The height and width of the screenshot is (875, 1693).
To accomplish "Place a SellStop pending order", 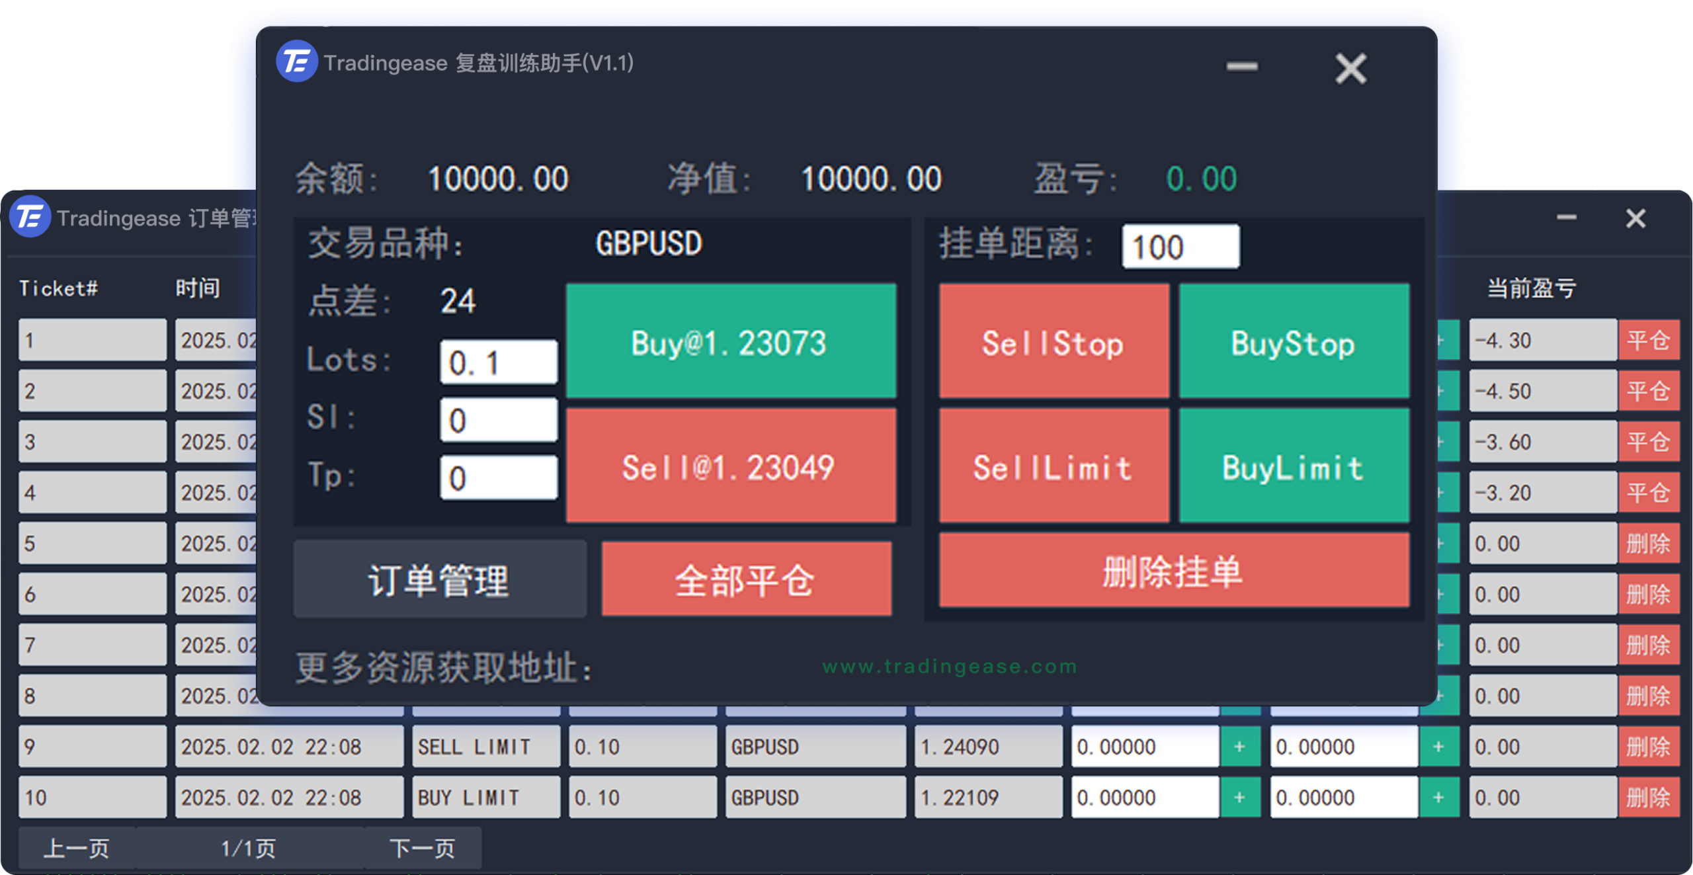I will [x=1053, y=342].
